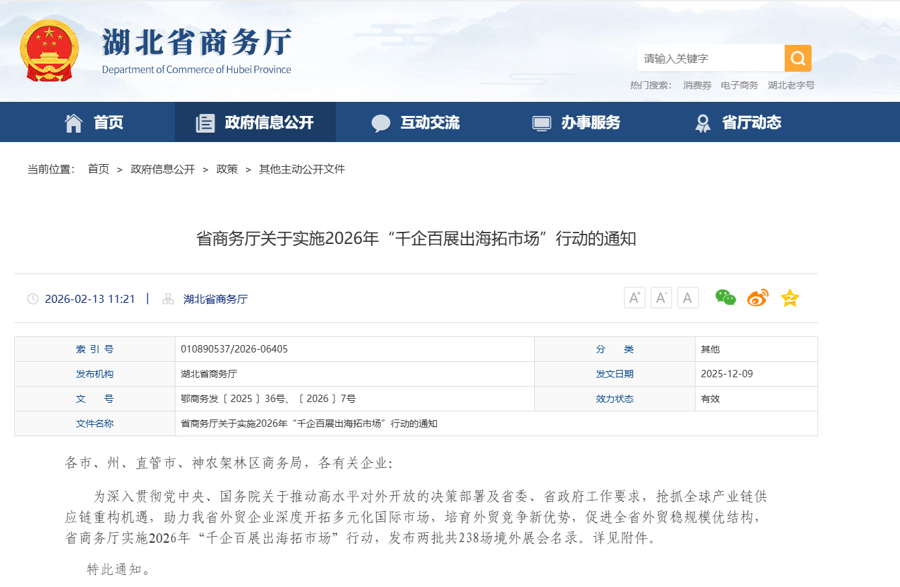Increase font size with A+ button

click(634, 298)
